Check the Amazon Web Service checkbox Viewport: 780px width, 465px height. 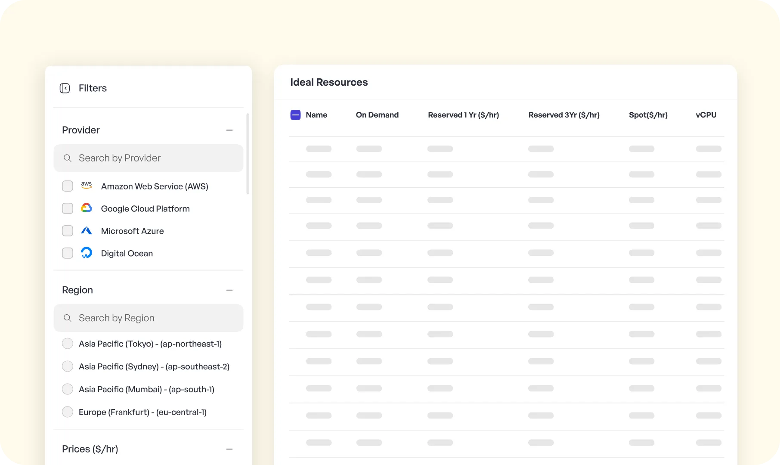coord(68,186)
